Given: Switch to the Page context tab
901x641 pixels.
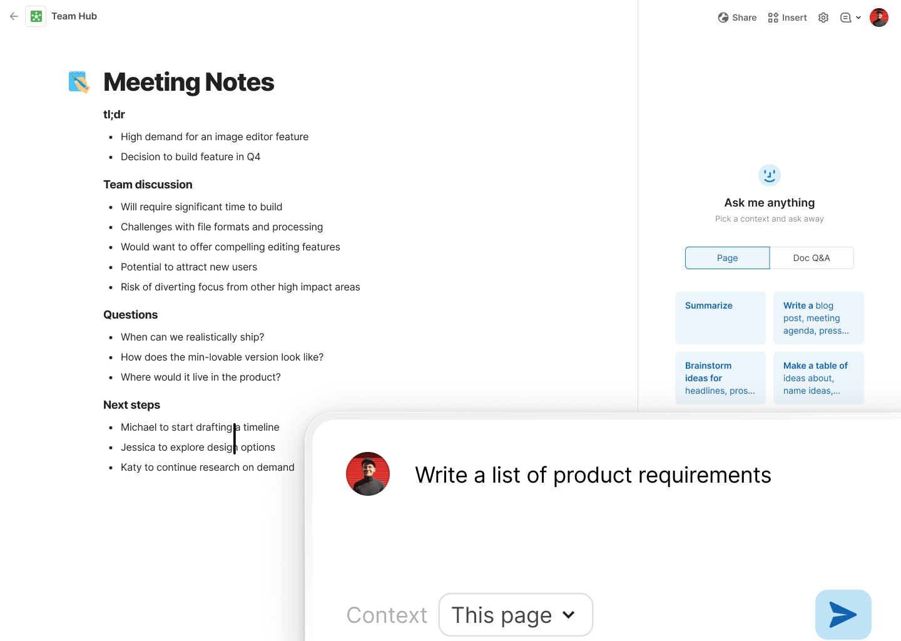Looking at the screenshot, I should 727,258.
